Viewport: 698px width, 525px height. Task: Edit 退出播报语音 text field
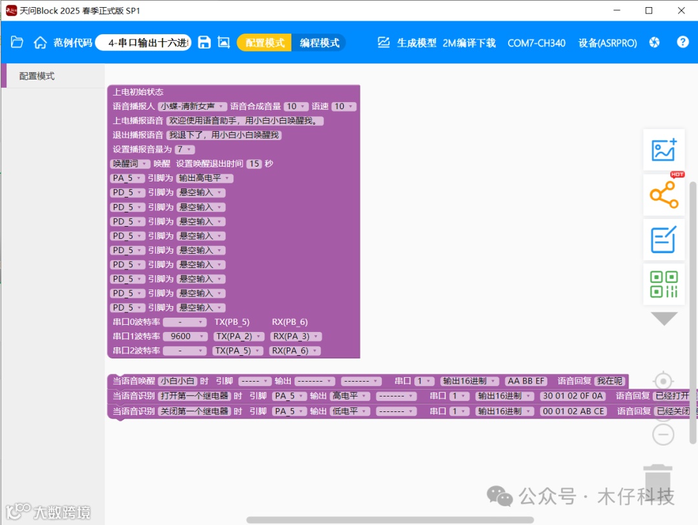(224, 135)
